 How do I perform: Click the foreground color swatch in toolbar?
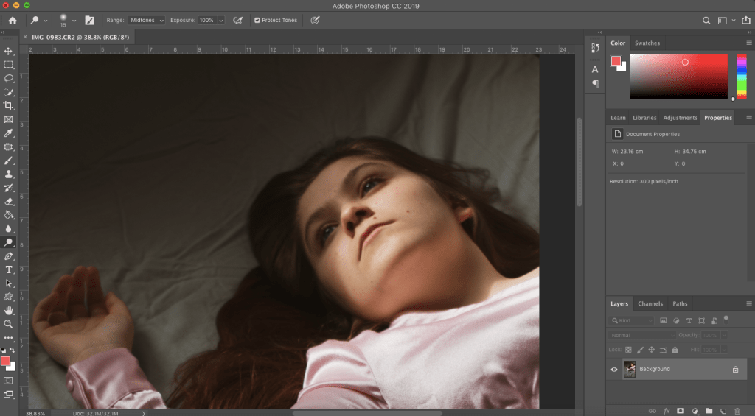click(x=6, y=361)
